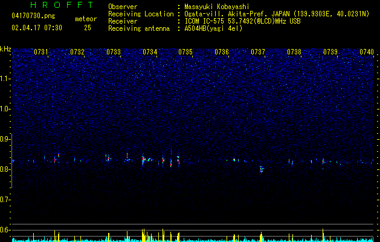Click the 0736 time marker
The width and height of the screenshot is (380, 242).
point(222,52)
